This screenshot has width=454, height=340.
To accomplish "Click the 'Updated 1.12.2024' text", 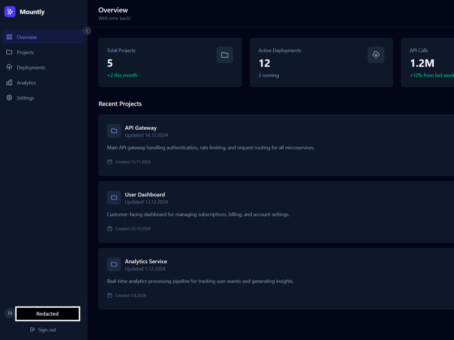I will click(x=145, y=268).
